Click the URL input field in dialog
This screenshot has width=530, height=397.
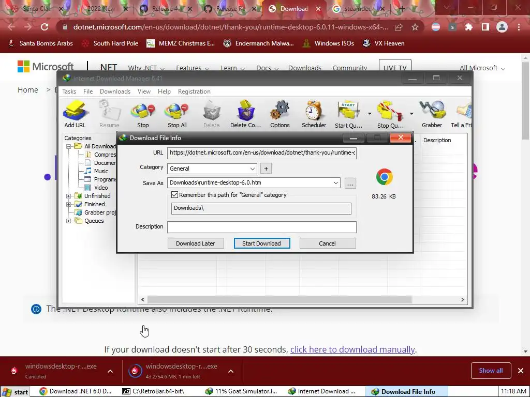pos(261,152)
